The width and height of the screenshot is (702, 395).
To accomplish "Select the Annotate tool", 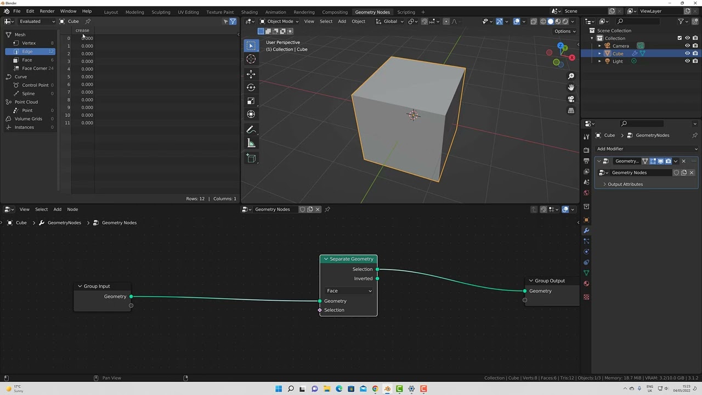I will coord(251,129).
